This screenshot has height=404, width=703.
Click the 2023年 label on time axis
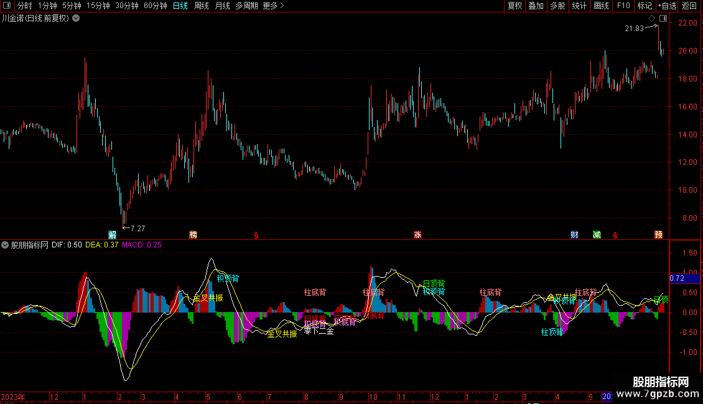click(13, 397)
